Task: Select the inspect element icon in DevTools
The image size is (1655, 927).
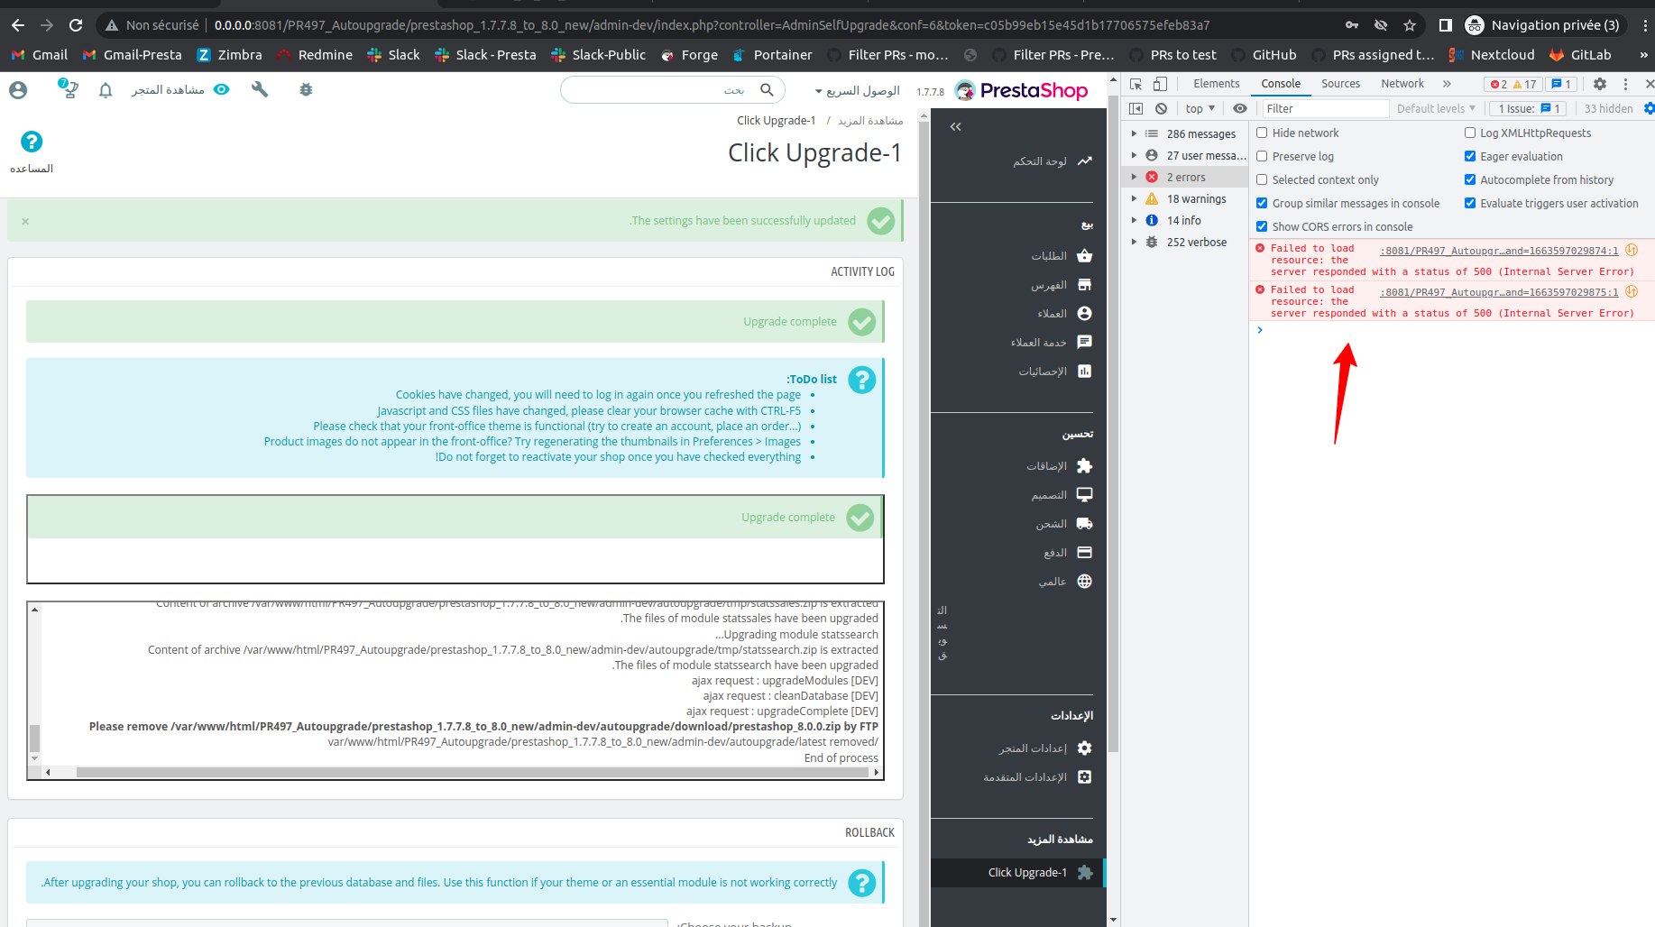Action: pos(1135,83)
